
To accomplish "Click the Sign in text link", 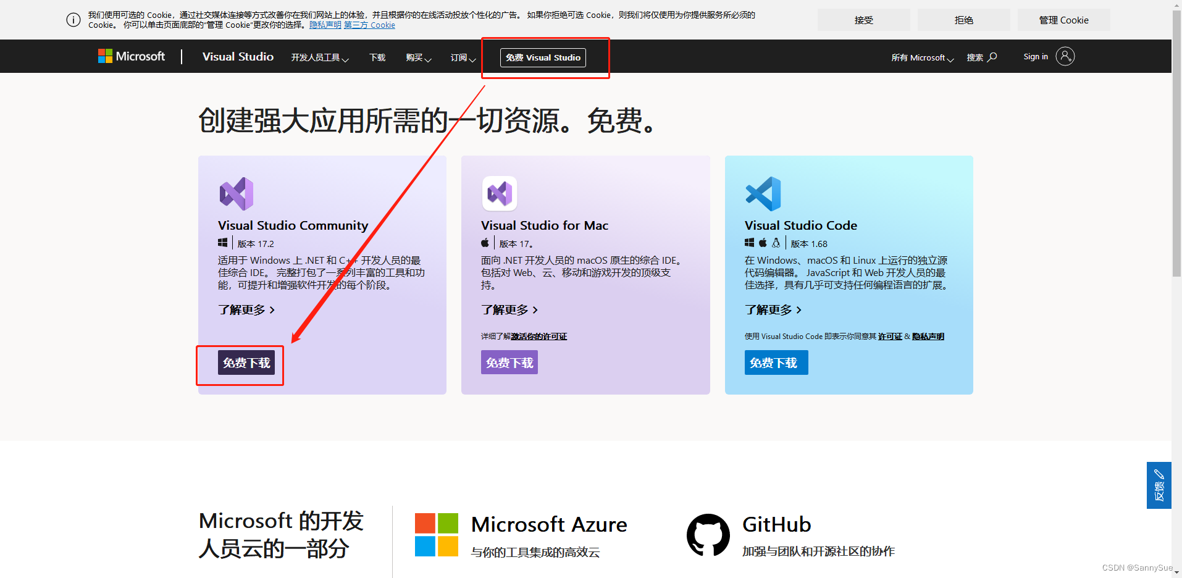I will tap(1036, 56).
